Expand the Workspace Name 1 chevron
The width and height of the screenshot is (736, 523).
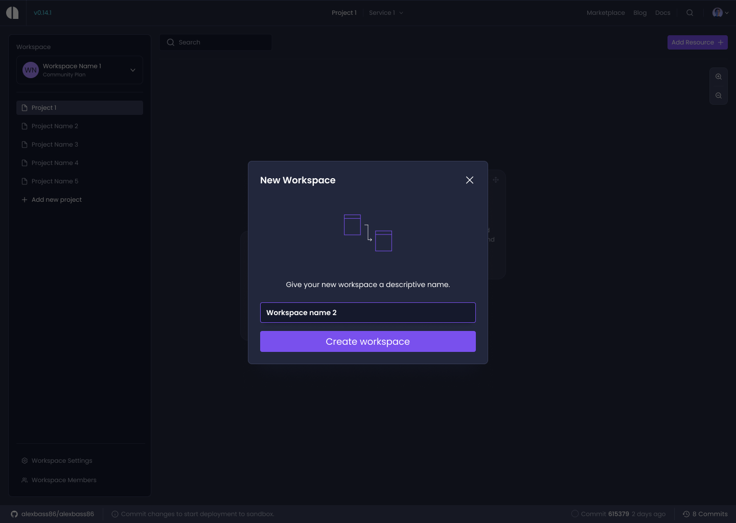click(132, 70)
